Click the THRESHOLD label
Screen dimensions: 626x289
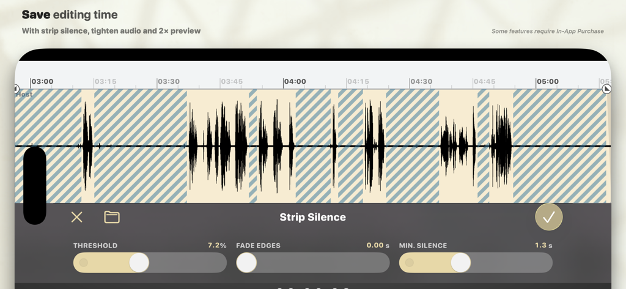click(x=95, y=246)
